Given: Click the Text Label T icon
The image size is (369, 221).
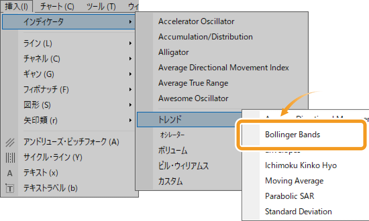Looking at the screenshot, I should [x=10, y=189].
